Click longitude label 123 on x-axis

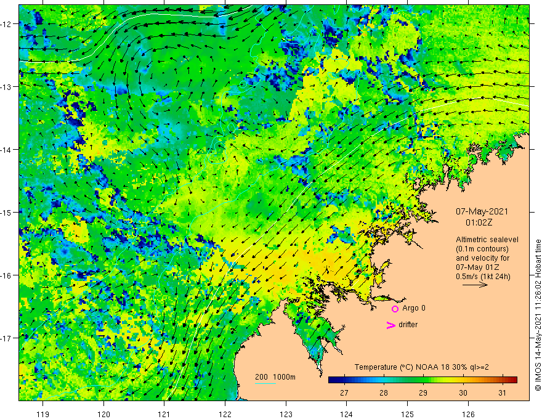tap(286, 414)
